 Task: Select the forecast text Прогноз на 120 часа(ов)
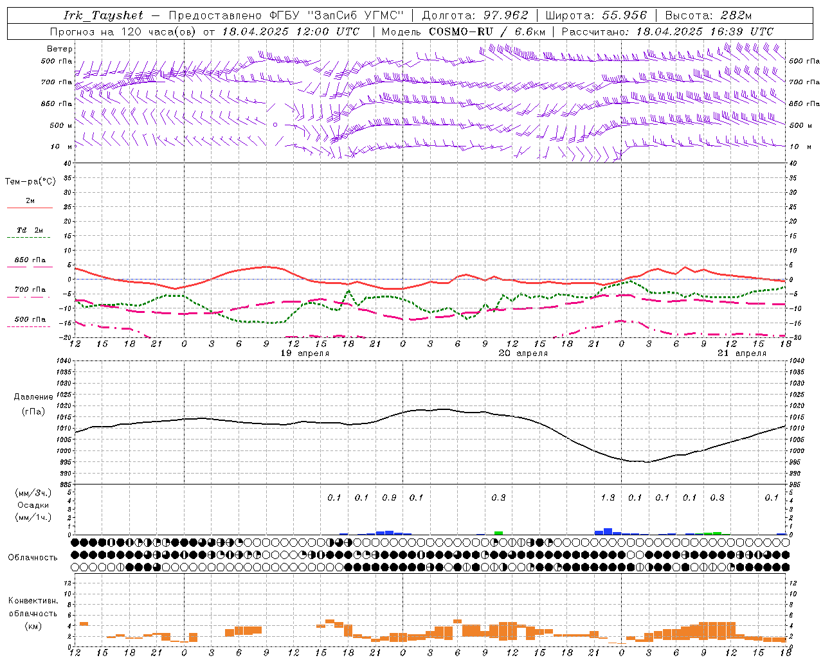pyautogui.click(x=123, y=31)
